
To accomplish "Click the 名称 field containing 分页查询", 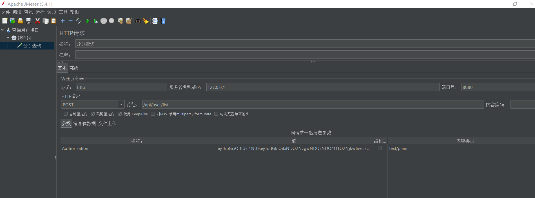I will (305, 44).
